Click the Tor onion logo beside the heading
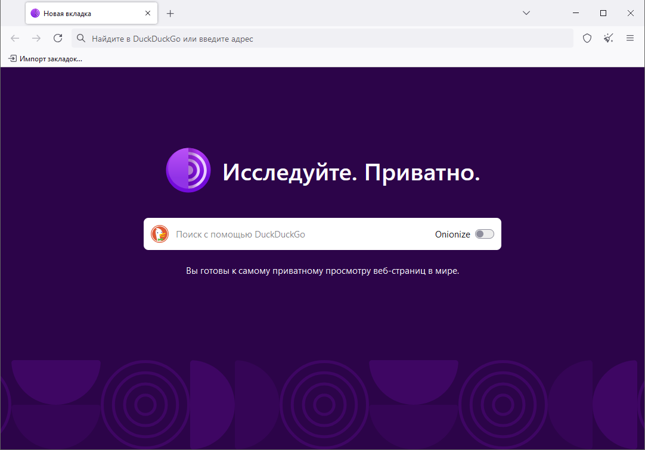Image resolution: width=645 pixels, height=450 pixels. (x=188, y=170)
